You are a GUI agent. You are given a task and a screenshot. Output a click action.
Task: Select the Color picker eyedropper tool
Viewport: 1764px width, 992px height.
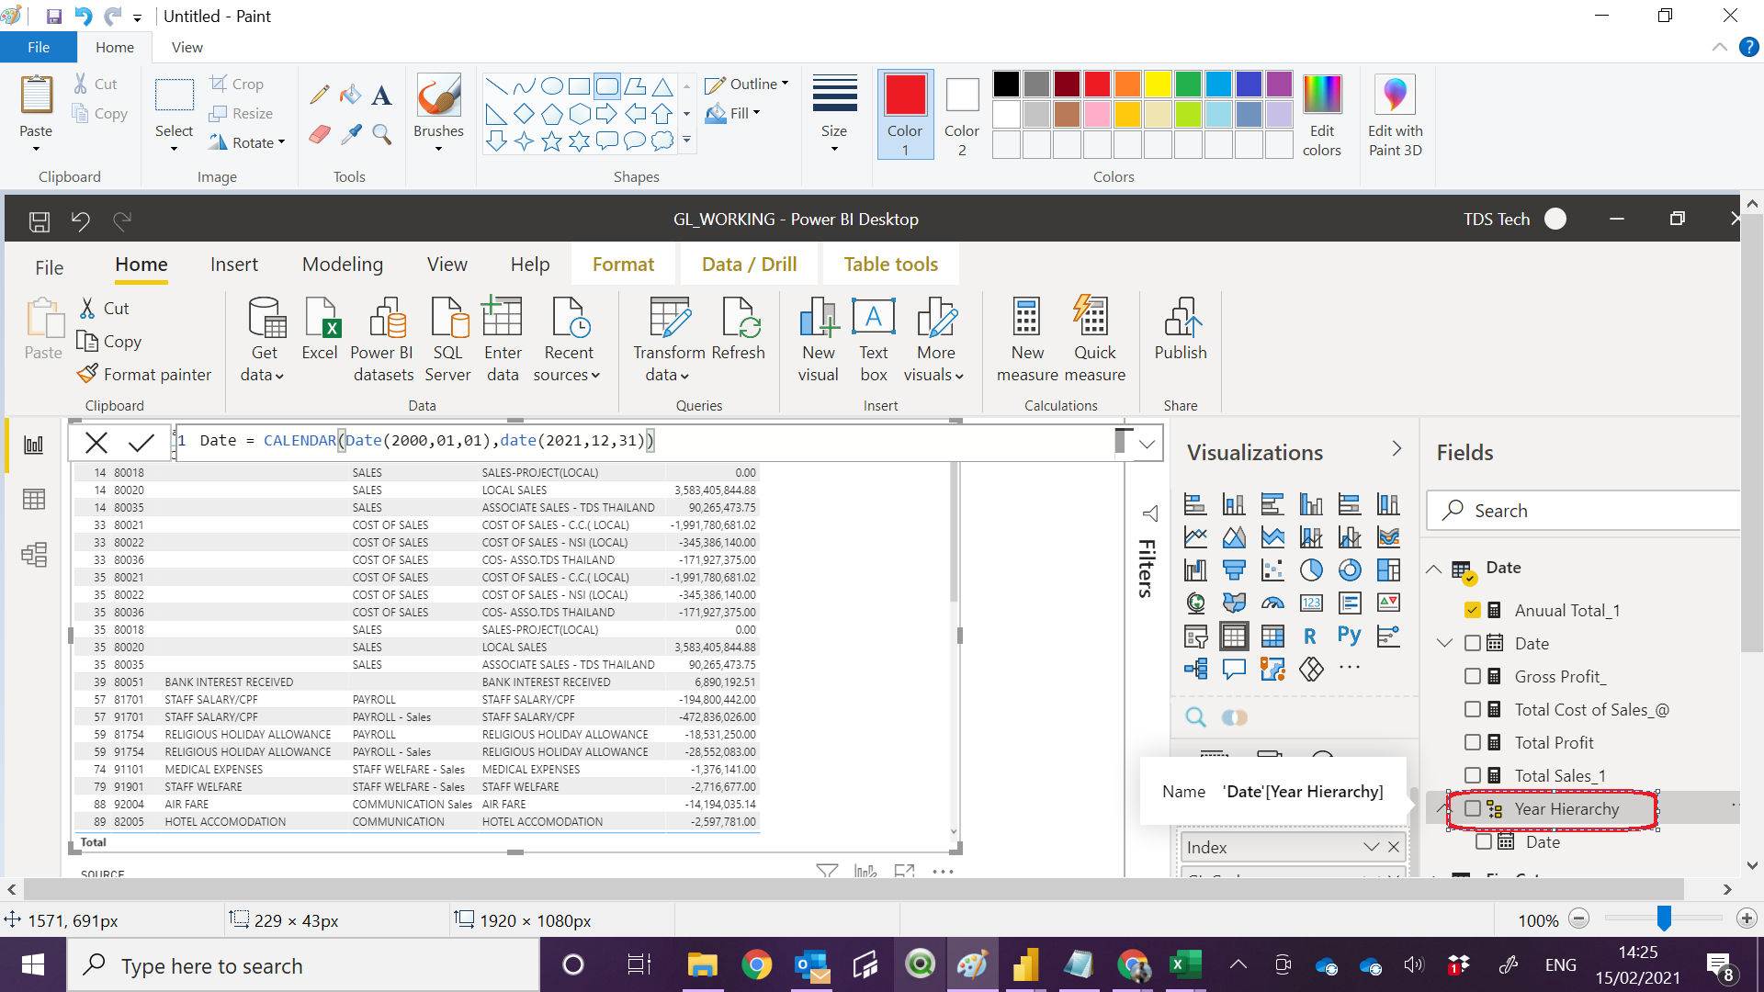[350, 135]
